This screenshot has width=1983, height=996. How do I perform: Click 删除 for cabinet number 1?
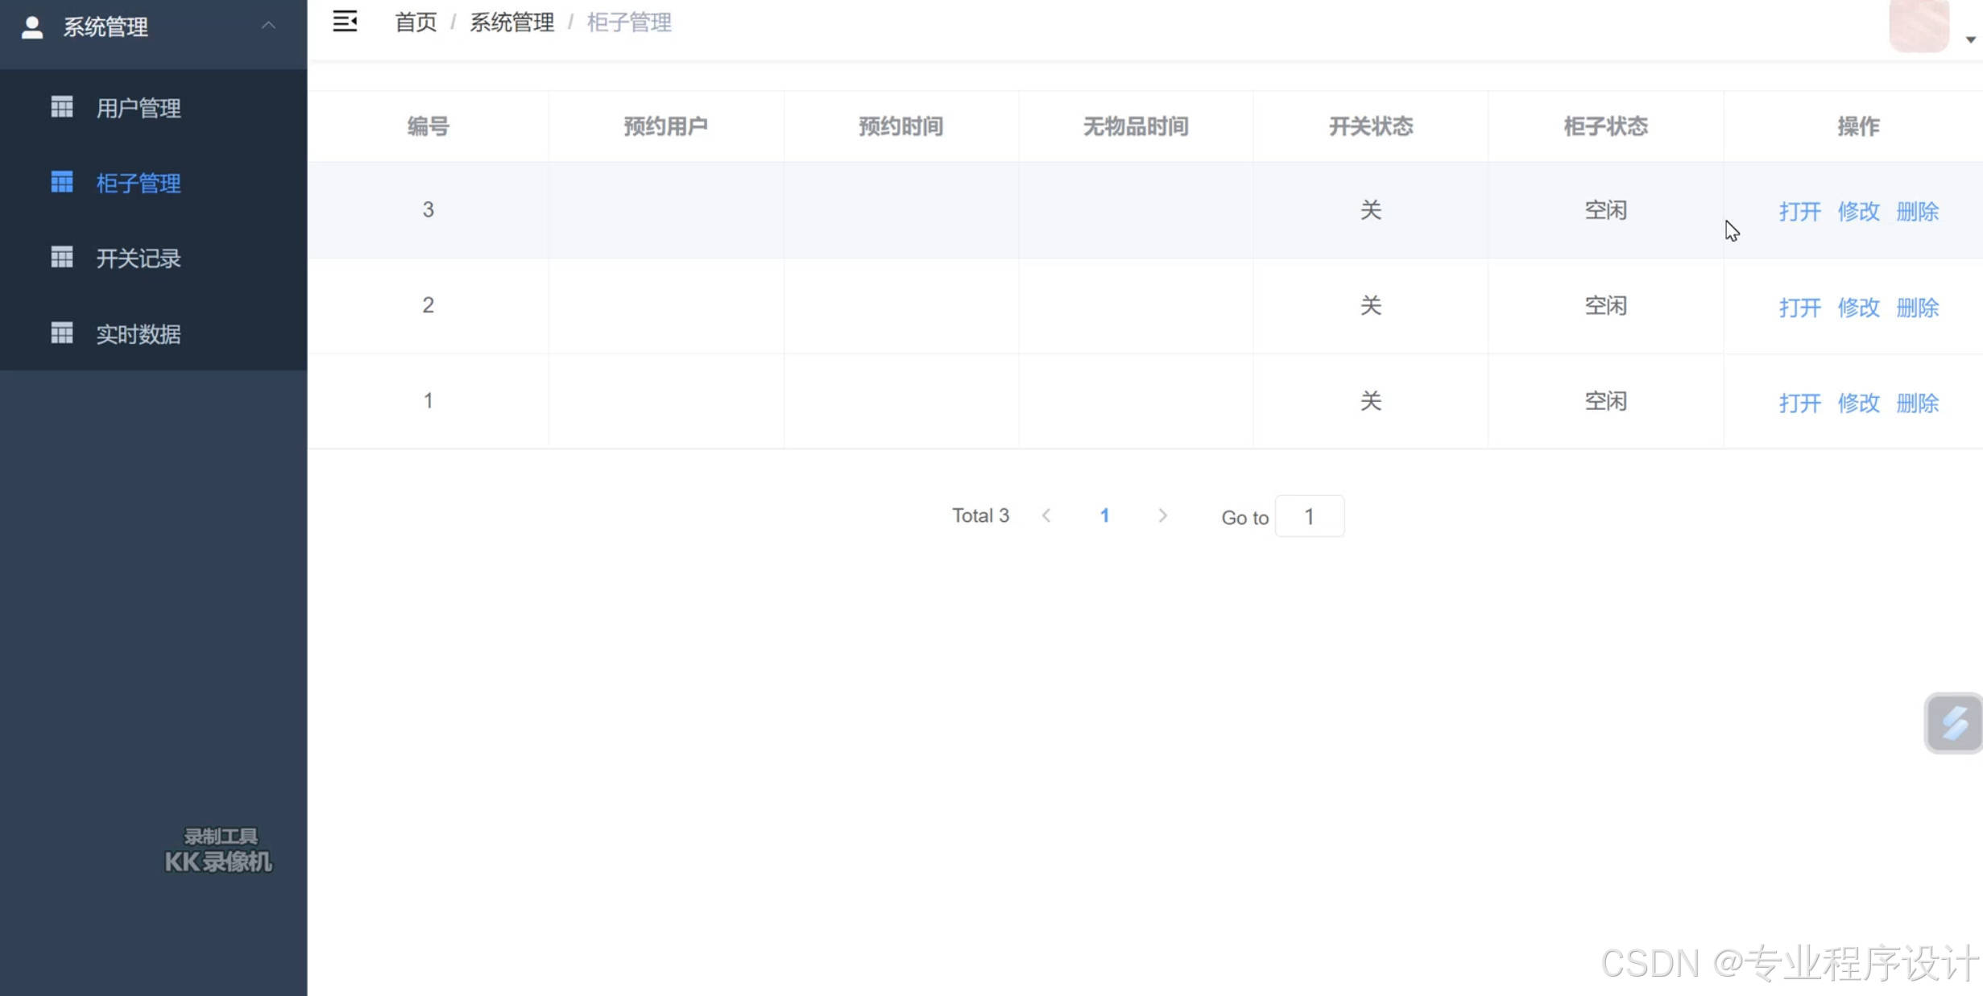(1917, 403)
